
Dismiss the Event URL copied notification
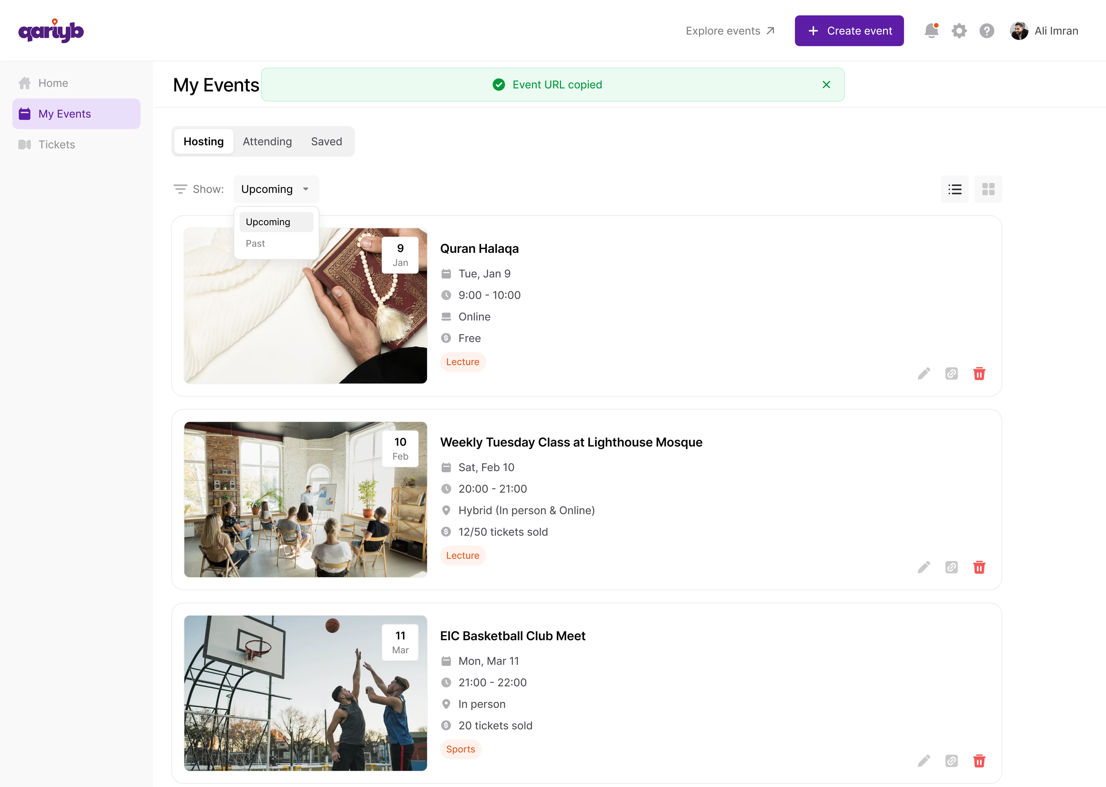(x=826, y=85)
